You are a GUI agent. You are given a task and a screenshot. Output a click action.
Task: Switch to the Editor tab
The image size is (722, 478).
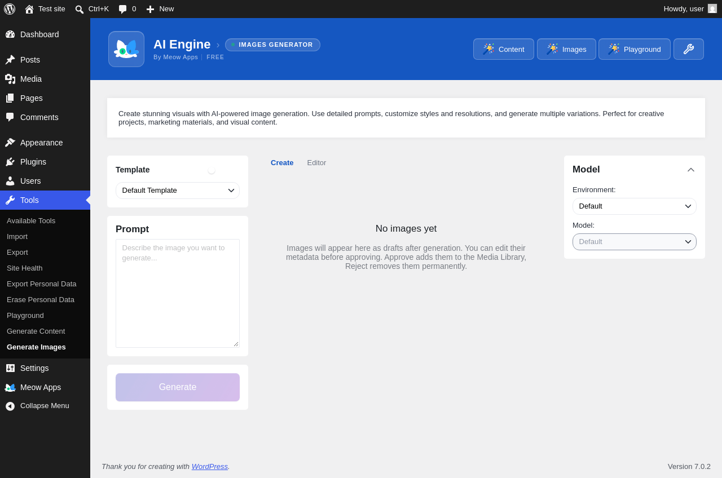[x=316, y=163]
